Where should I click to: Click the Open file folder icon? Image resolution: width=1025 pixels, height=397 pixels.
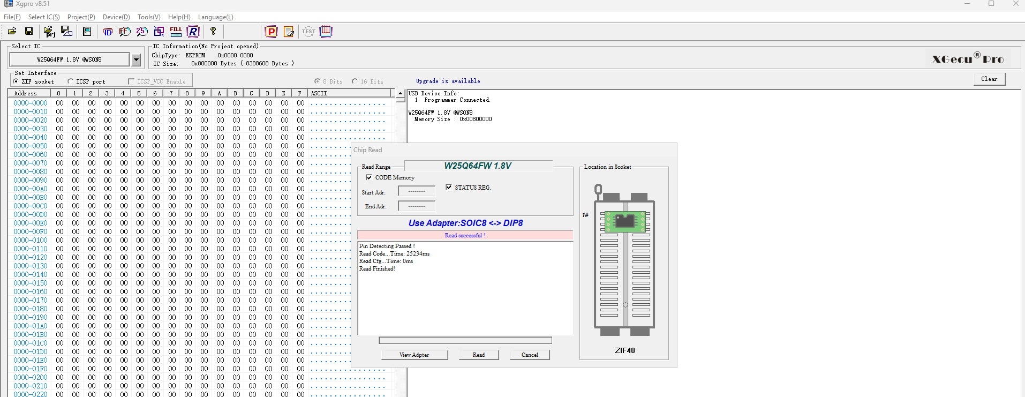[12, 32]
